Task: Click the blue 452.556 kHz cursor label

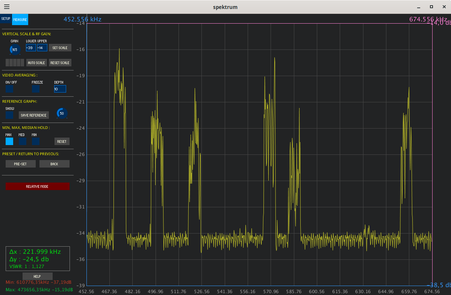Action: pyautogui.click(x=82, y=19)
